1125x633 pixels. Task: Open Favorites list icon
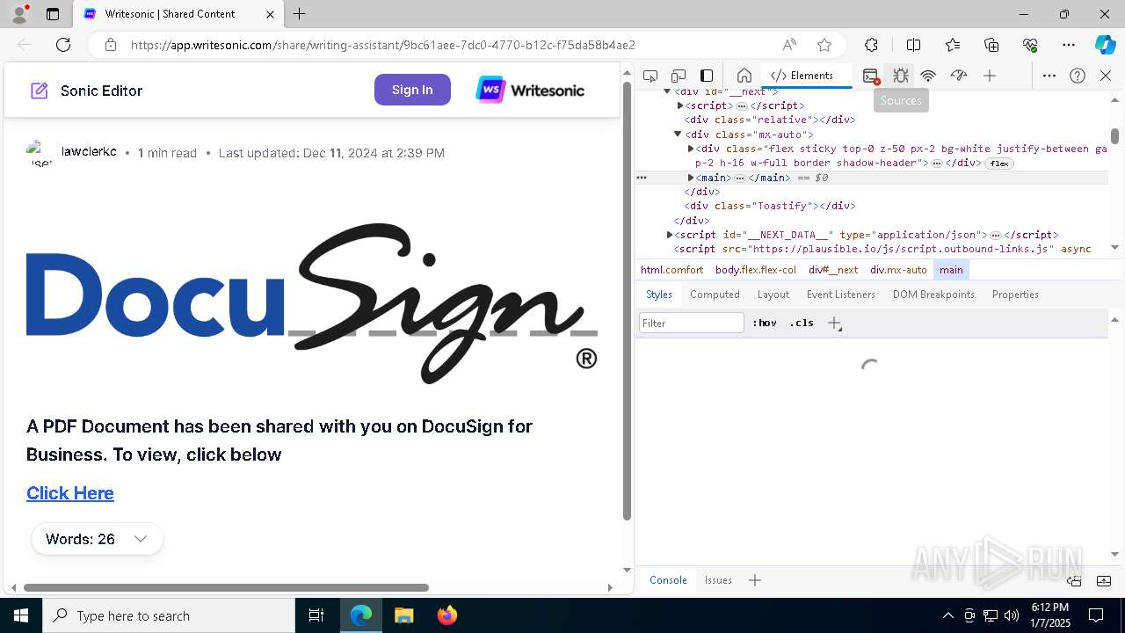tap(953, 45)
